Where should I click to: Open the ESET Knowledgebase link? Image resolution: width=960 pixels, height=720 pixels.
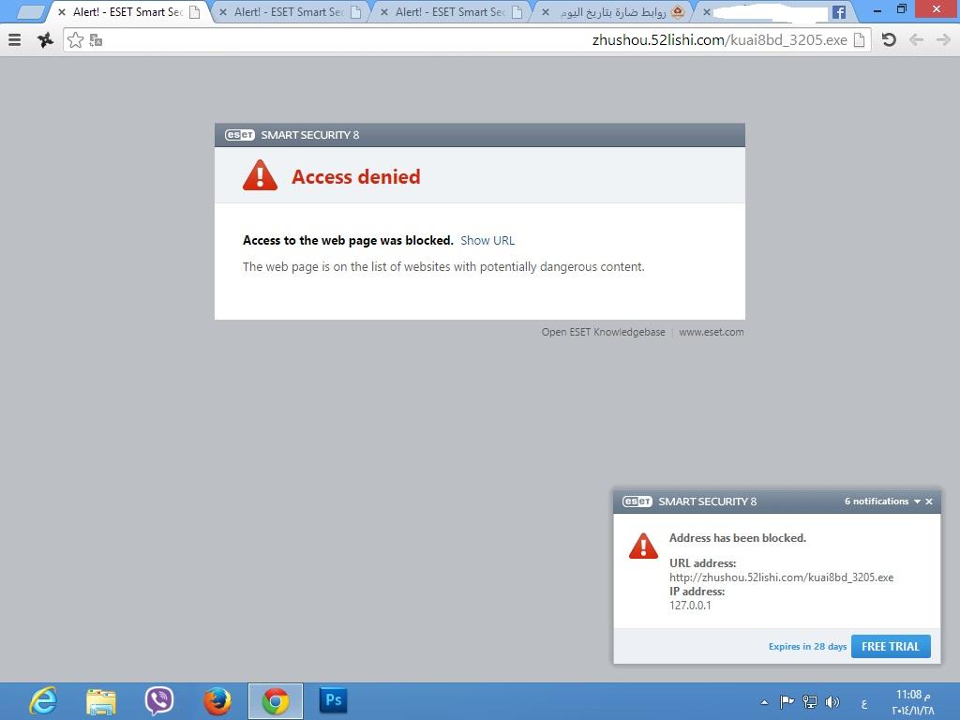tap(603, 332)
